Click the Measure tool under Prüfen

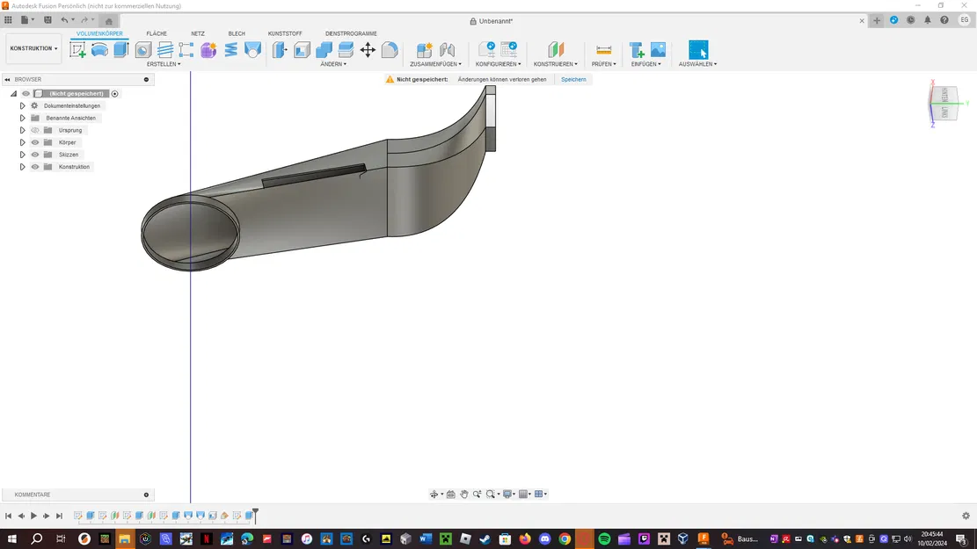(x=603, y=50)
